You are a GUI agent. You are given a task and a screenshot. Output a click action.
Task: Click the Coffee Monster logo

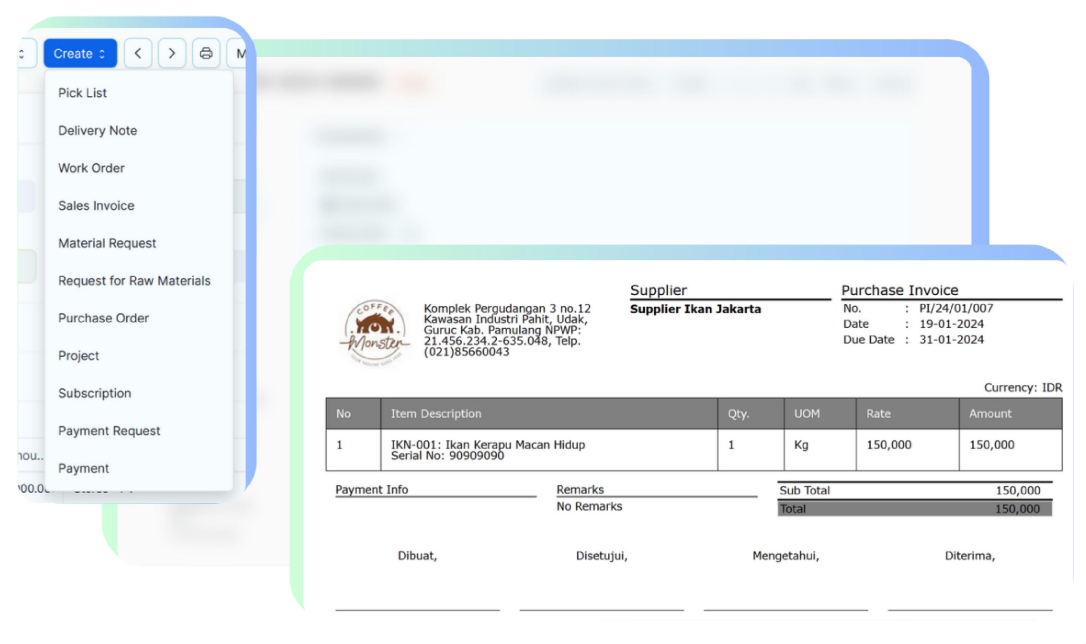[x=375, y=333]
